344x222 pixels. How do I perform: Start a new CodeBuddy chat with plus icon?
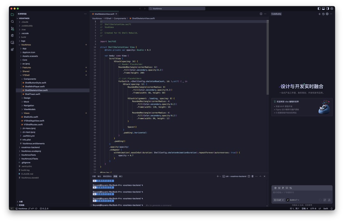[319, 14]
